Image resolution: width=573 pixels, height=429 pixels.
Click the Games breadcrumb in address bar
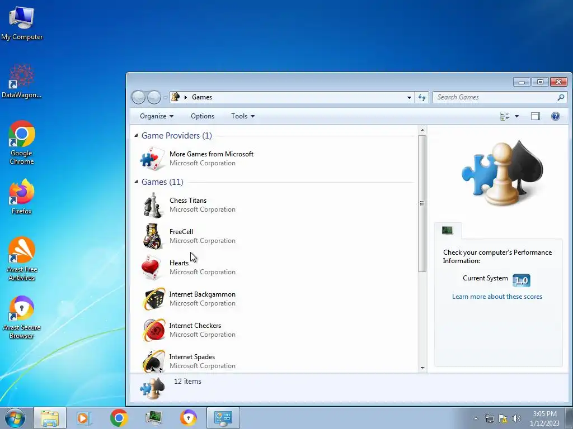201,97
